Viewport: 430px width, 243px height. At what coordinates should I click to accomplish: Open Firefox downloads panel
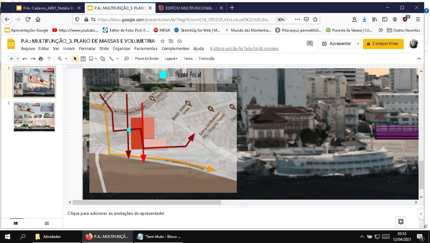[365, 19]
